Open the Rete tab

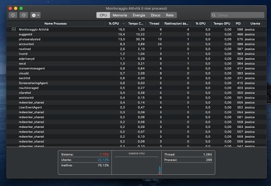(x=170, y=15)
